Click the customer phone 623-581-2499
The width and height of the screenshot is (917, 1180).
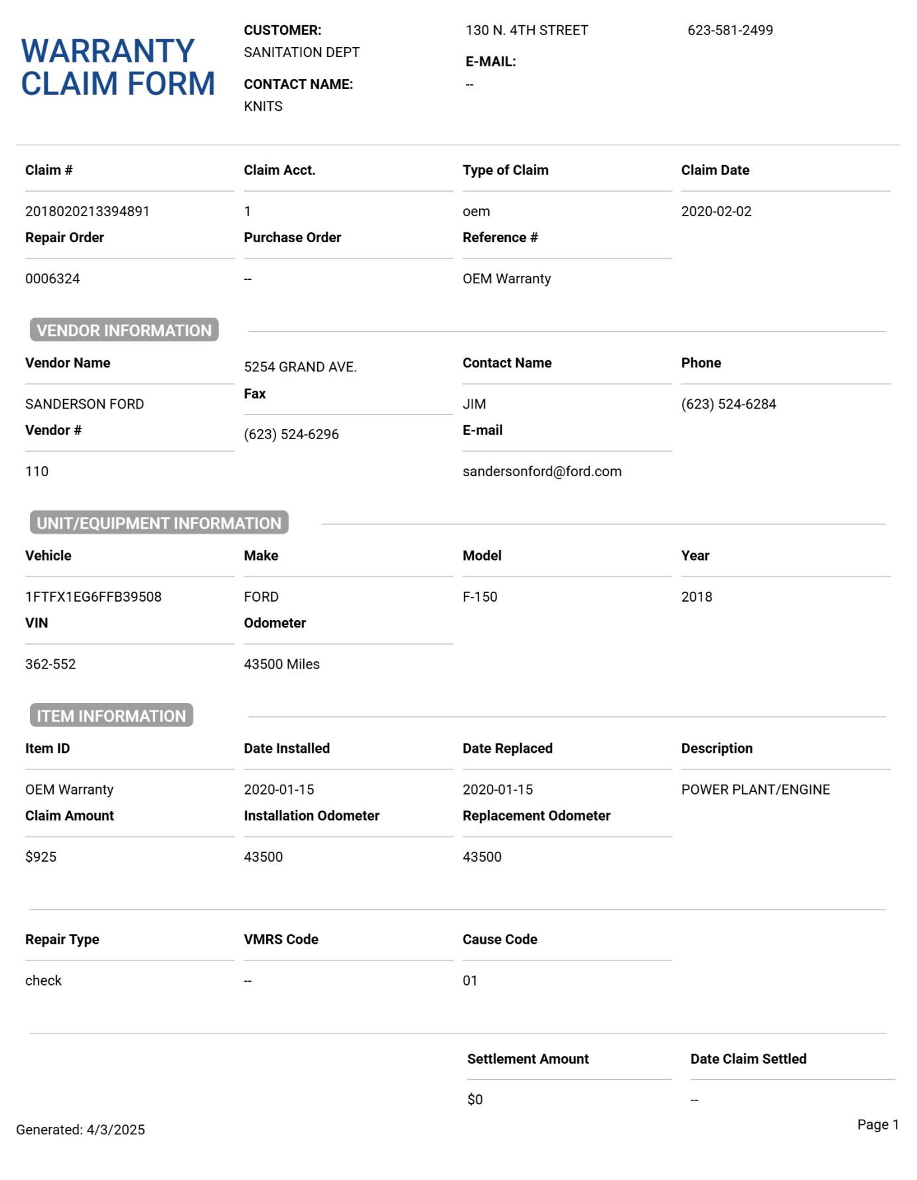click(x=730, y=31)
